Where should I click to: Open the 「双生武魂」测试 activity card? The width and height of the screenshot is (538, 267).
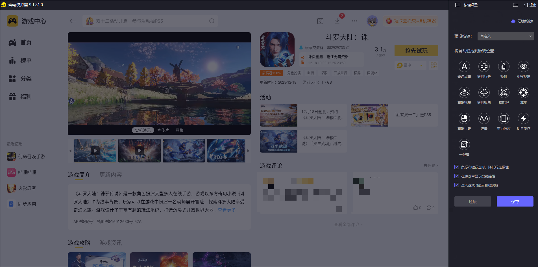tap(304, 141)
